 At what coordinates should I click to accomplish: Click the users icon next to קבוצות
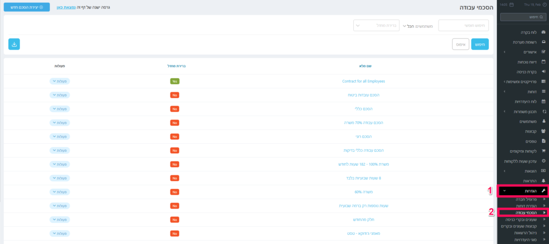(544, 131)
